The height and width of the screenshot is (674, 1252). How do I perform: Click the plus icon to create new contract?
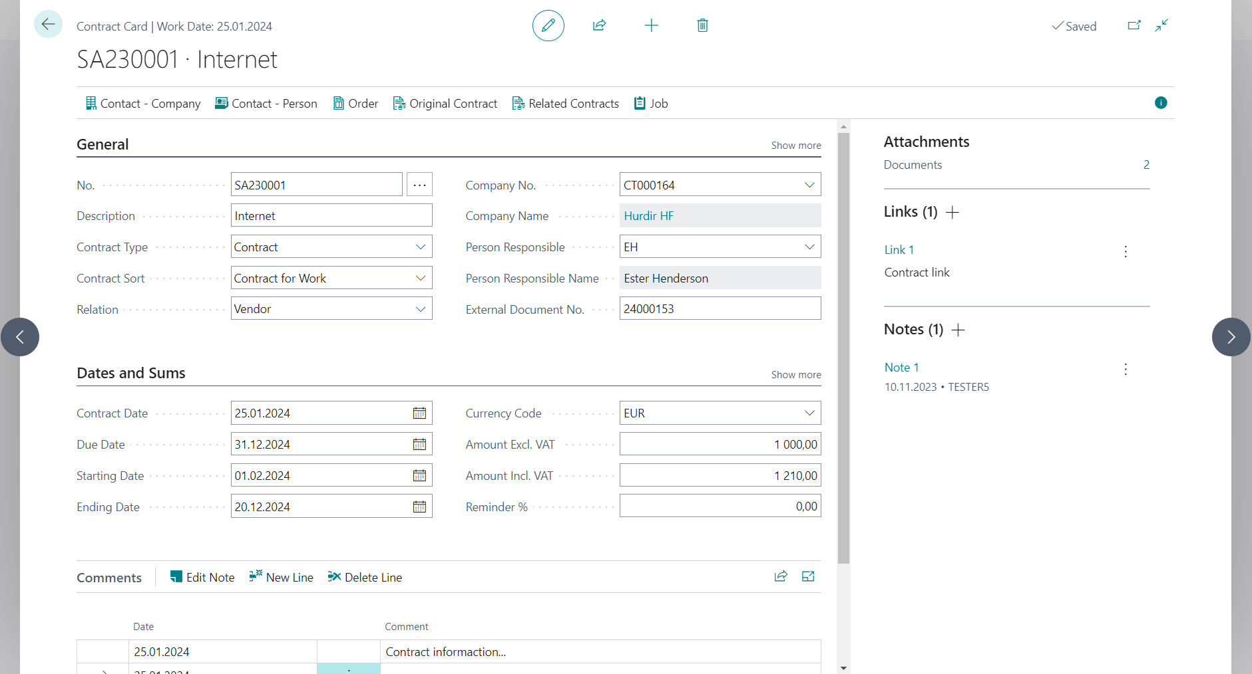coord(651,26)
